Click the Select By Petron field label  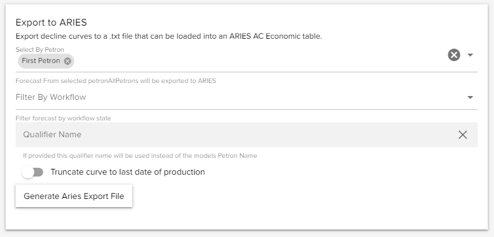pyautogui.click(x=40, y=50)
